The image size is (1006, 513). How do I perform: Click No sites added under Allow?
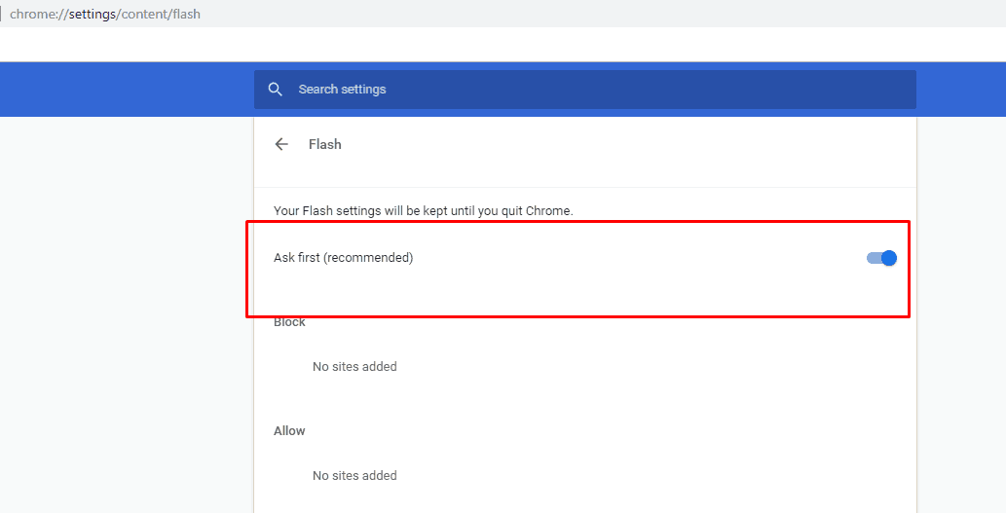point(354,476)
